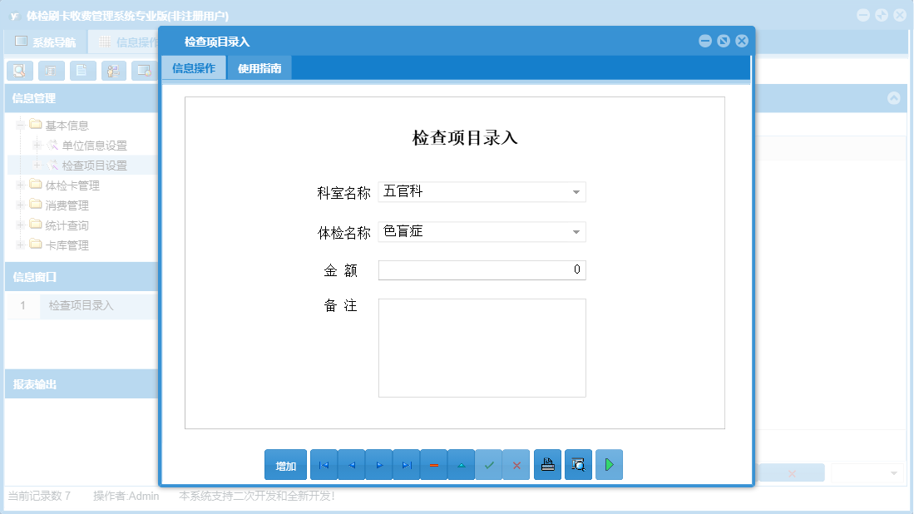This screenshot has width=914, height=514.
Task: Jump to the first record
Action: tap(324, 464)
